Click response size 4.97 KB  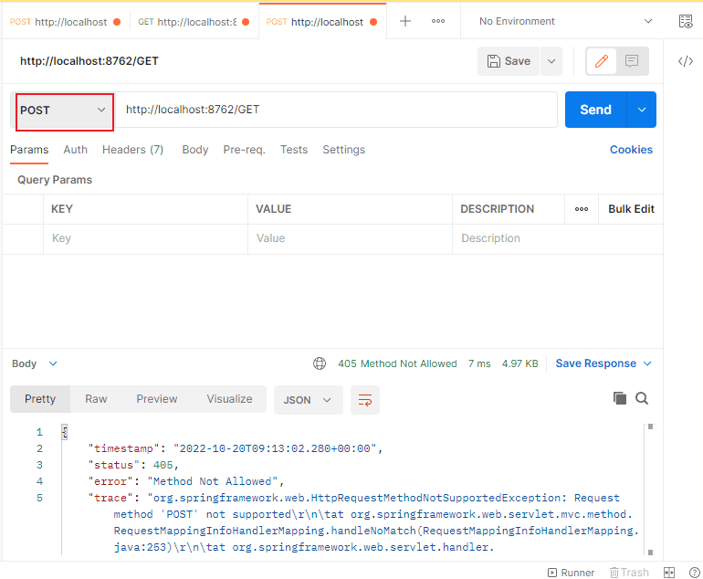[x=519, y=363]
